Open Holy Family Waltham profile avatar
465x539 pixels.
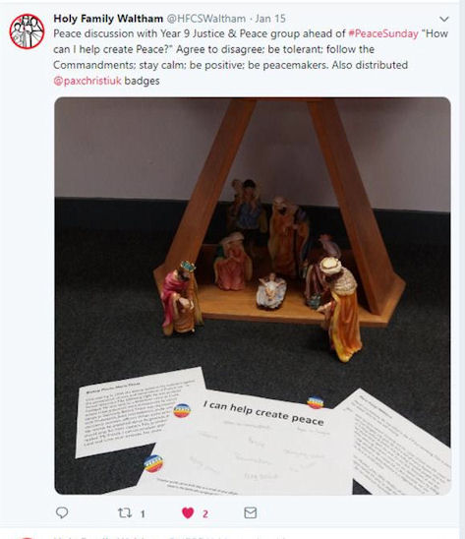pyautogui.click(x=27, y=31)
